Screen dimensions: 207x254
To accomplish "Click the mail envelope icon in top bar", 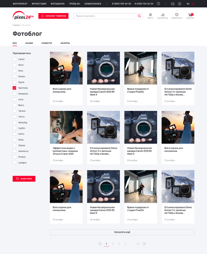I will coord(172,4).
